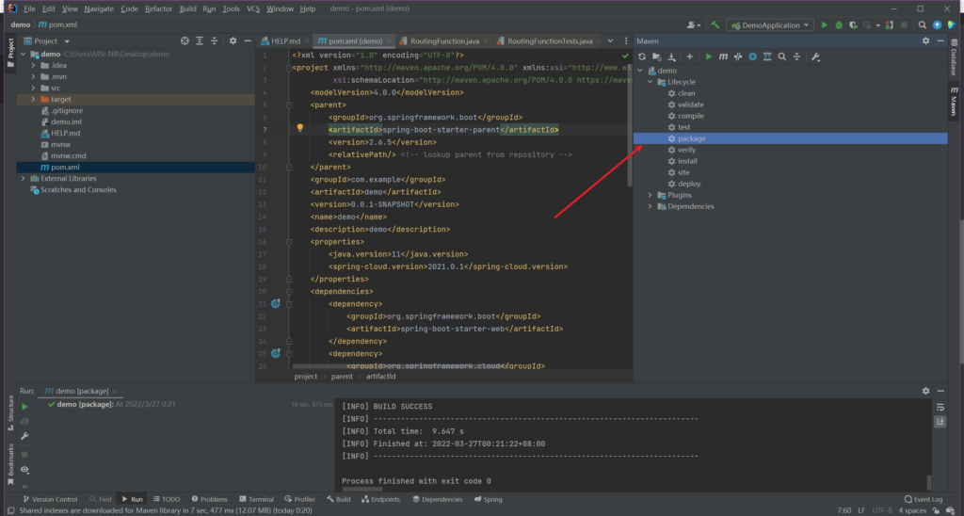This screenshot has height=516, width=964.
Task: Click the IDE update arrow icon
Action: pos(937,25)
